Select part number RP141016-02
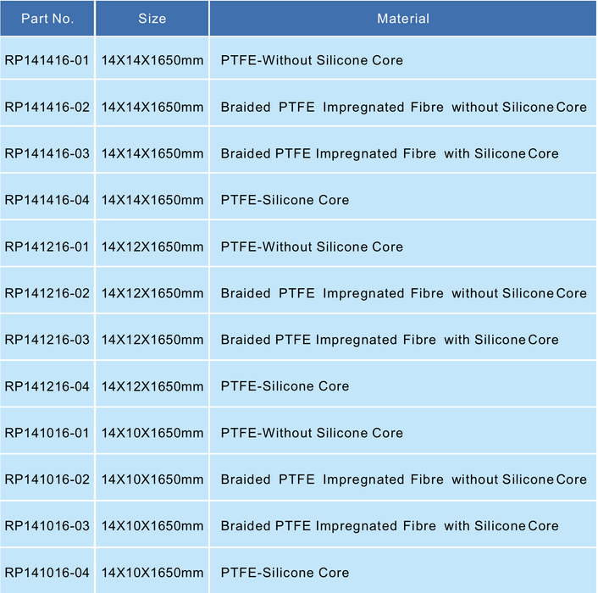Screen dimensions: 598x593 point(47,479)
